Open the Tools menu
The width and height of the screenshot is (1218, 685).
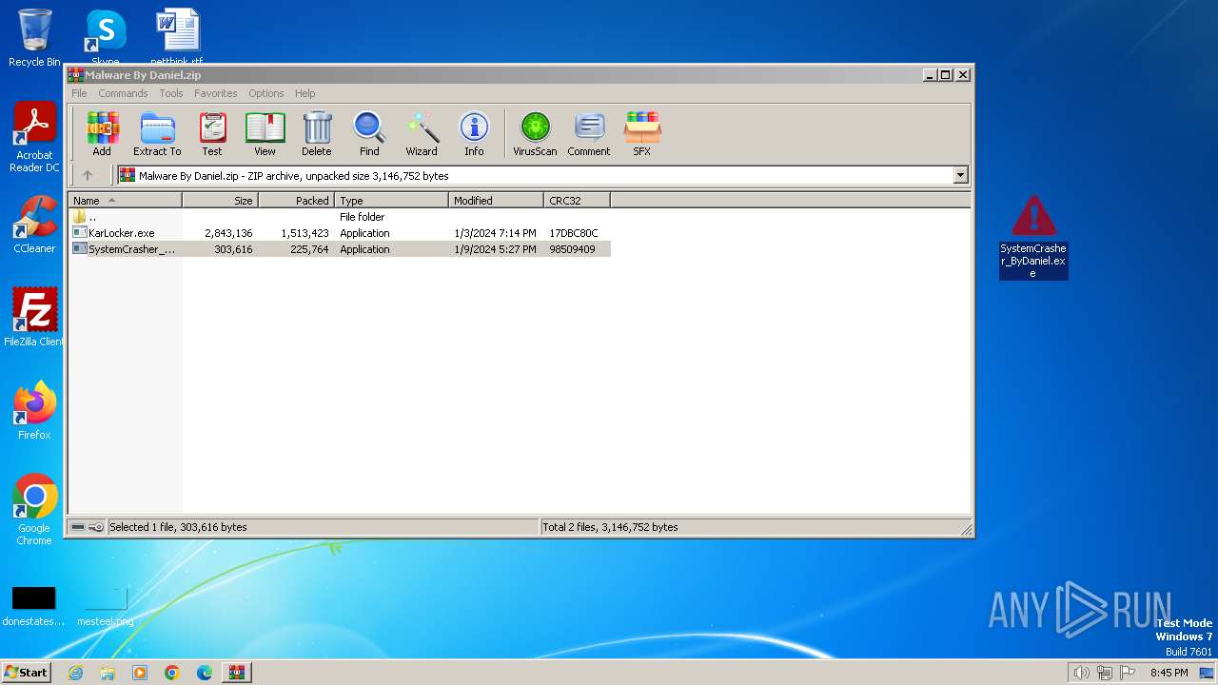point(171,93)
